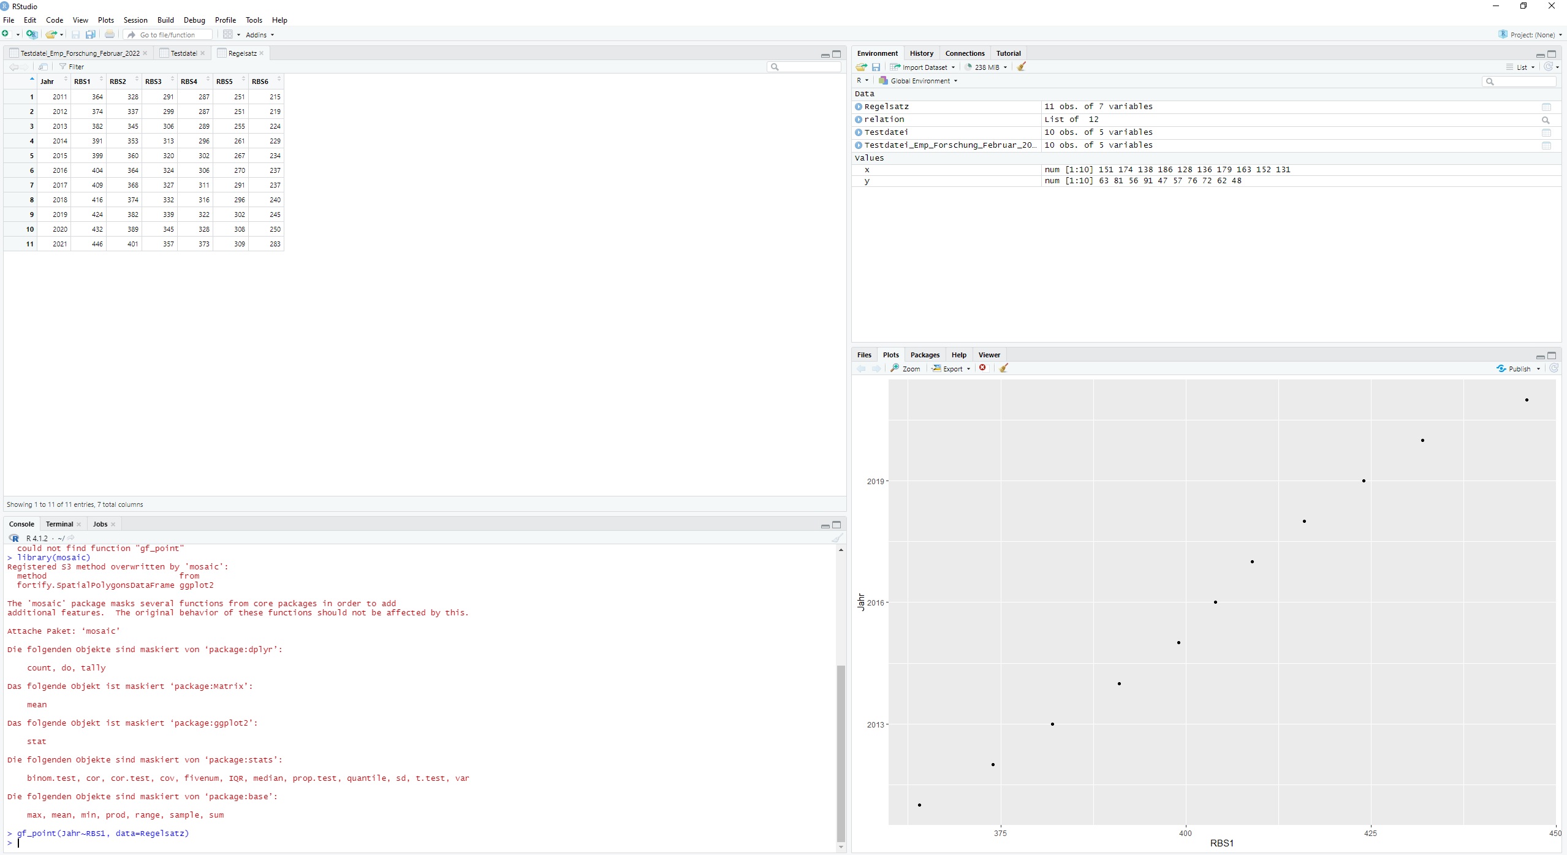Viewport: 1567px width, 855px height.
Task: Click the save workspace floppy icon
Action: pyautogui.click(x=876, y=67)
